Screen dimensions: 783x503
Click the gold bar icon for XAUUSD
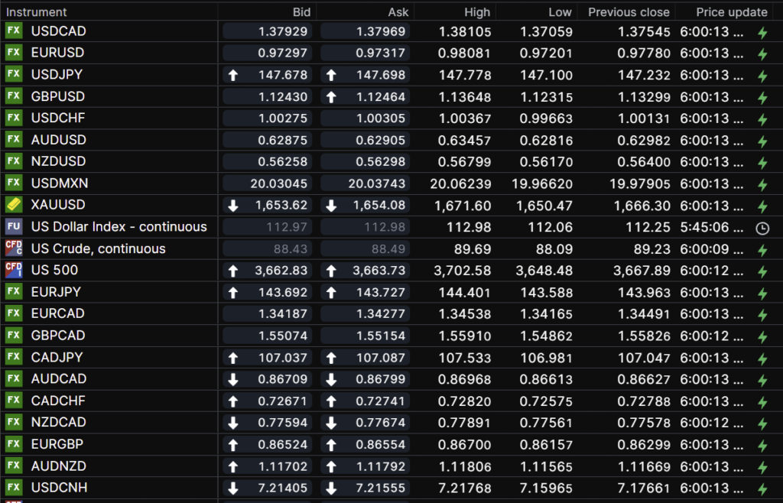click(14, 205)
